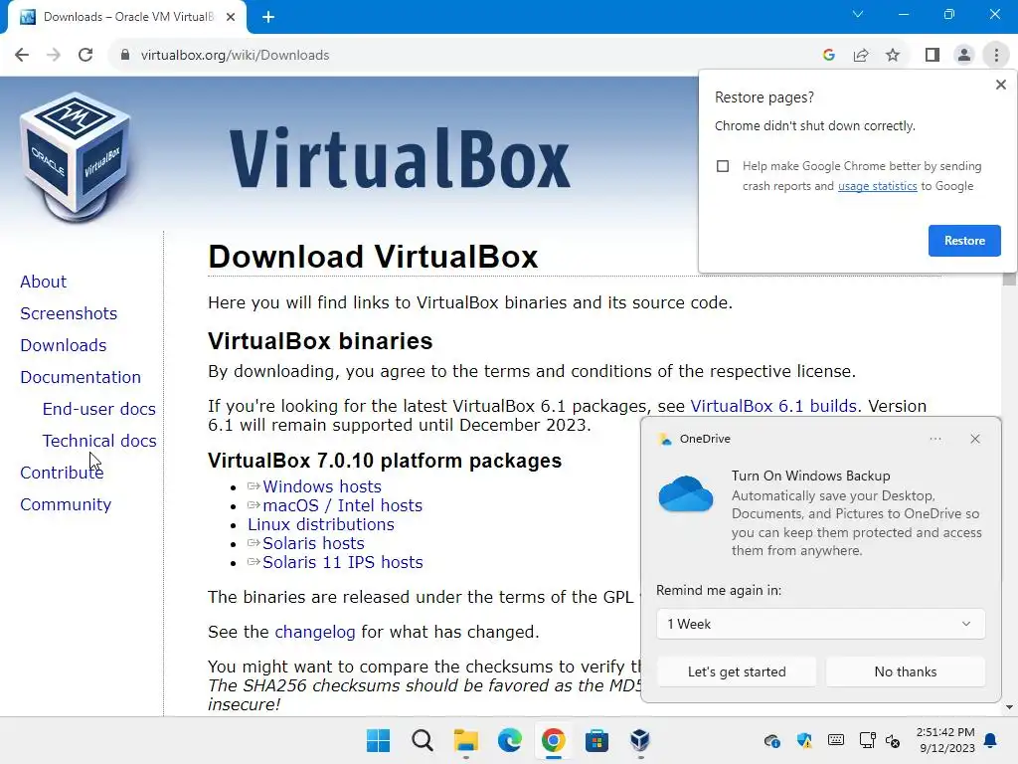
Task: Open Documentation in sidebar
Action: click(x=80, y=377)
